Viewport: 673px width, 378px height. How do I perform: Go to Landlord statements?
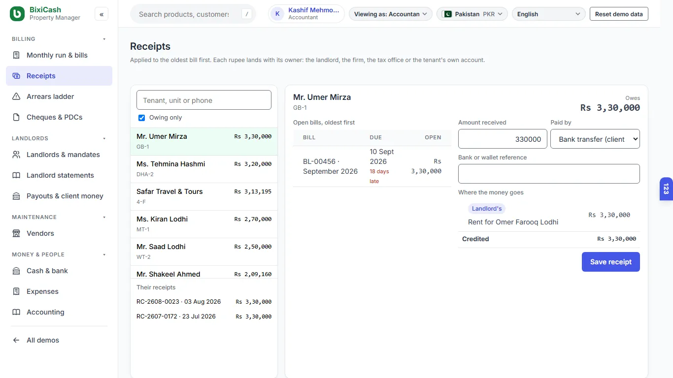tap(59, 175)
